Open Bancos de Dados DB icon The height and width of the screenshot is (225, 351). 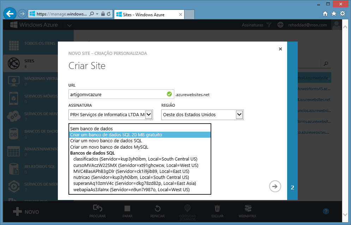tap(14, 134)
